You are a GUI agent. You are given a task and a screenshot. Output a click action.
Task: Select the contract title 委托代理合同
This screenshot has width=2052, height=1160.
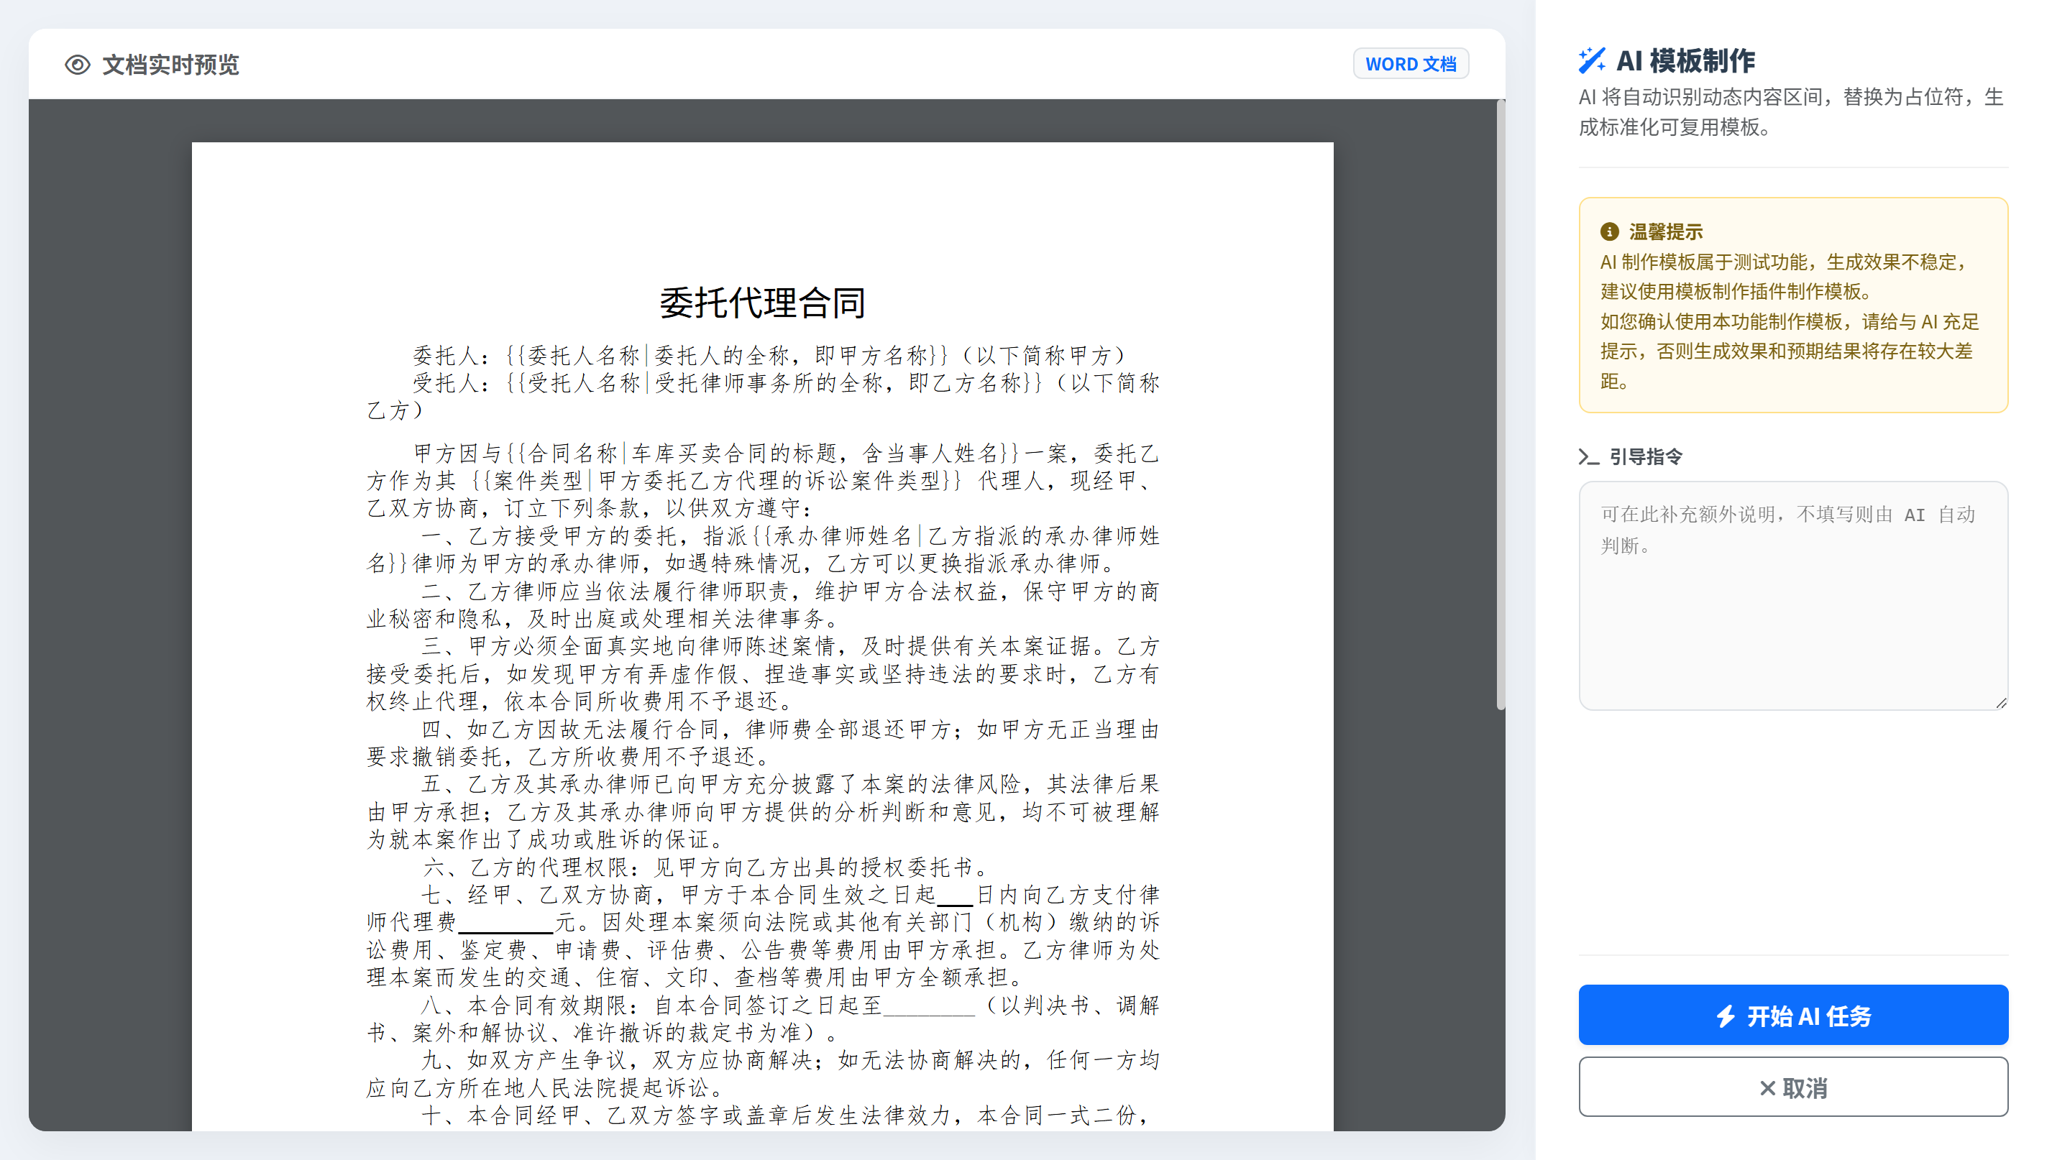pos(763,303)
